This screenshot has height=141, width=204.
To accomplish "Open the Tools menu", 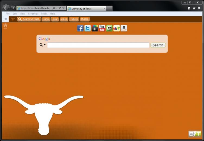I will pyautogui.click(x=44, y=14).
